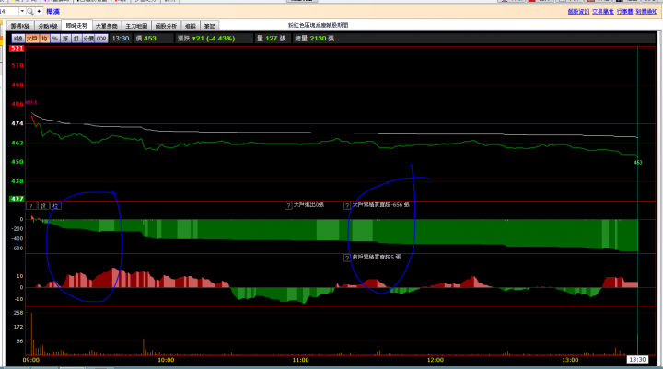Toggle the 均 average line button
Screen dimensions: 663x369
pos(44,39)
